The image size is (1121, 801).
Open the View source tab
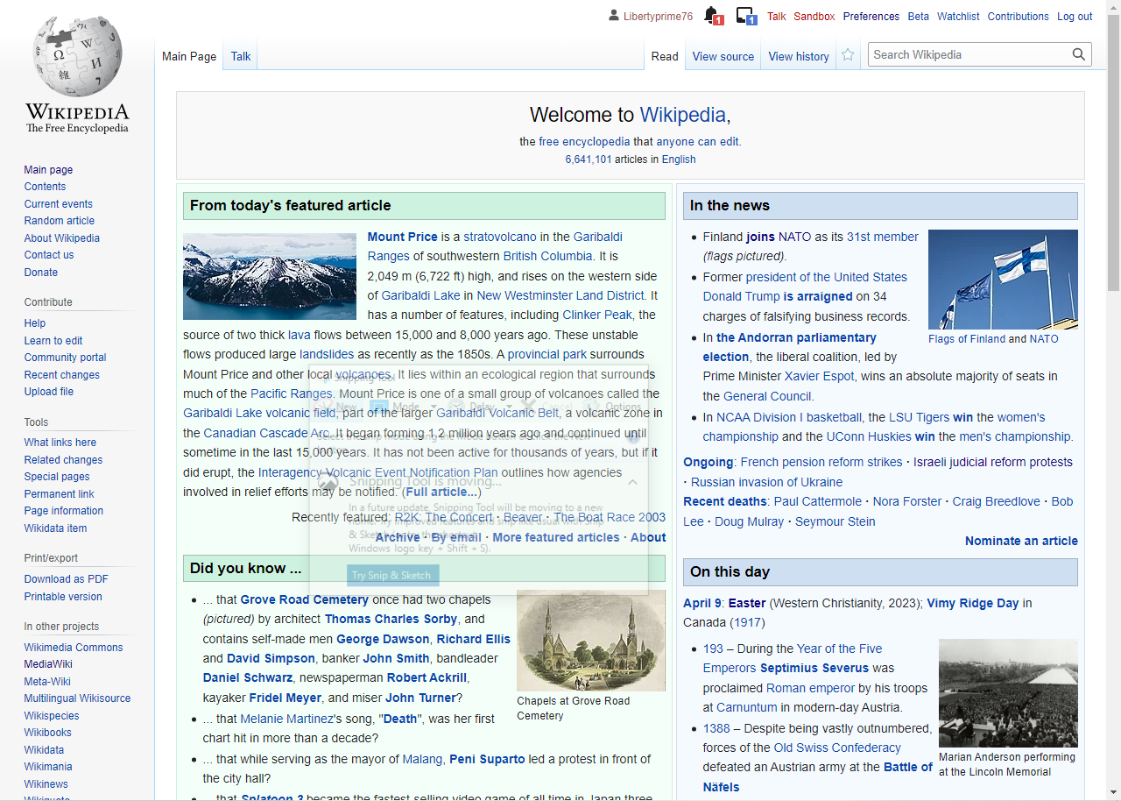(723, 56)
